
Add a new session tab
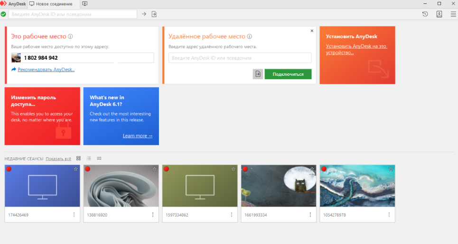coord(84,4)
